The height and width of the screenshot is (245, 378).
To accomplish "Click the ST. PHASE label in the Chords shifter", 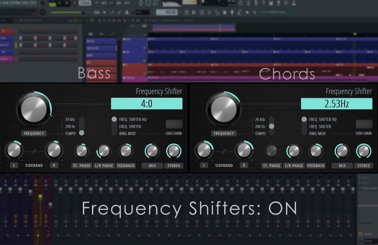I will (x=271, y=166).
